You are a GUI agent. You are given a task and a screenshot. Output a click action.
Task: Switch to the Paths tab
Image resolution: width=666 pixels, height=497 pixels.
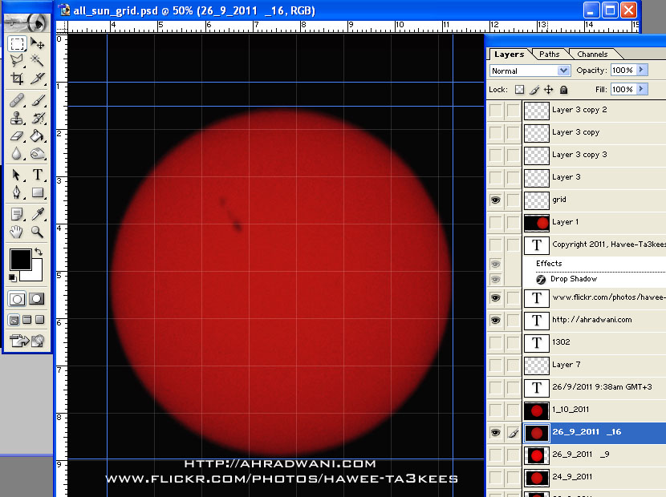pos(550,55)
